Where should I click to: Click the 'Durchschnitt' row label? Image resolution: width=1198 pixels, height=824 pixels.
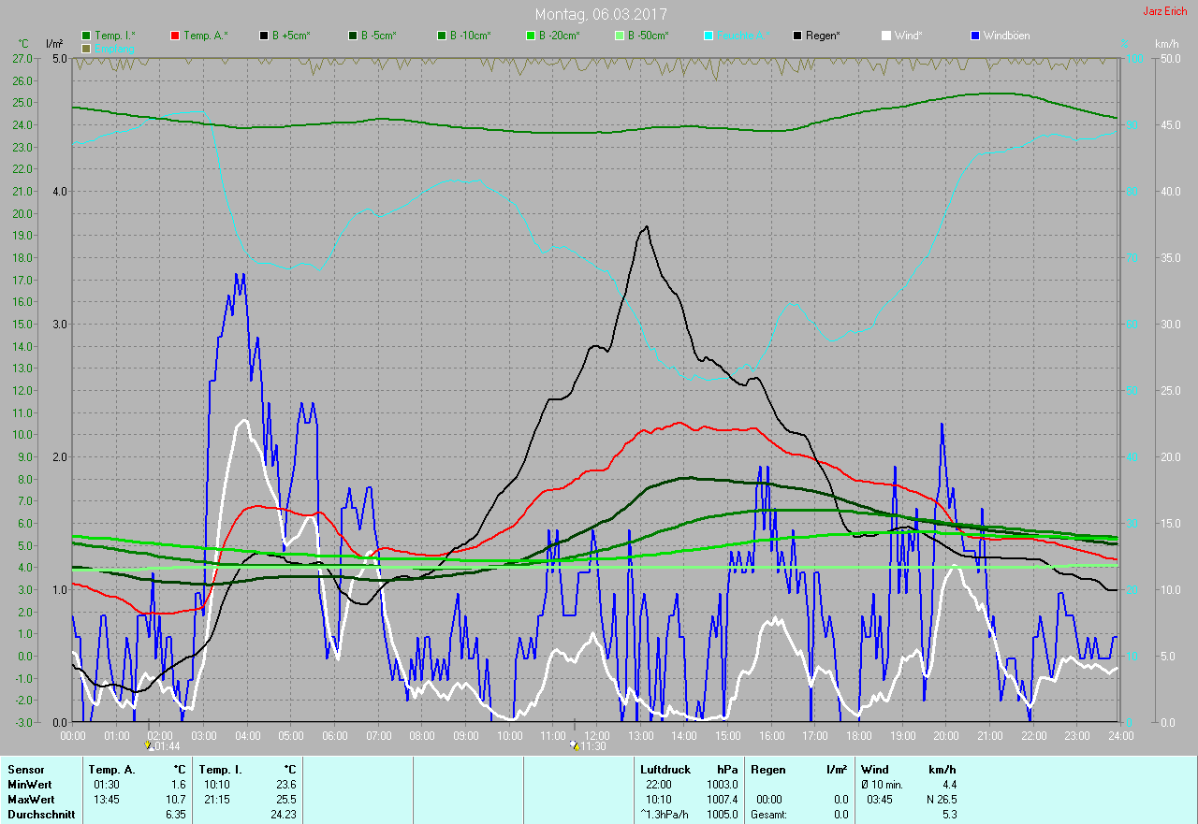click(x=39, y=815)
